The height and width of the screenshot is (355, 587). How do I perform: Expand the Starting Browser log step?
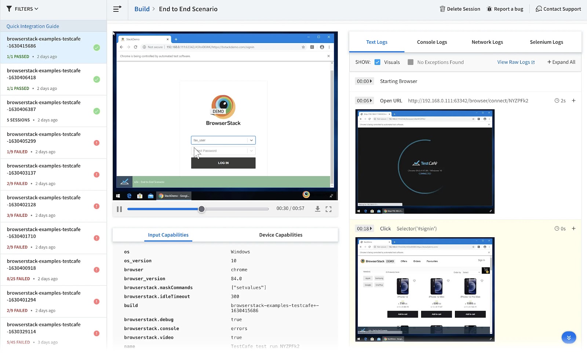tap(371, 81)
